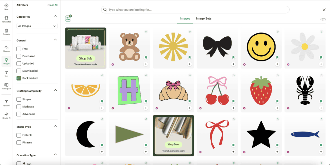Open Projects from the left sidebar
Image resolution: width=330 pixels, height=165 pixels.
point(6,32)
